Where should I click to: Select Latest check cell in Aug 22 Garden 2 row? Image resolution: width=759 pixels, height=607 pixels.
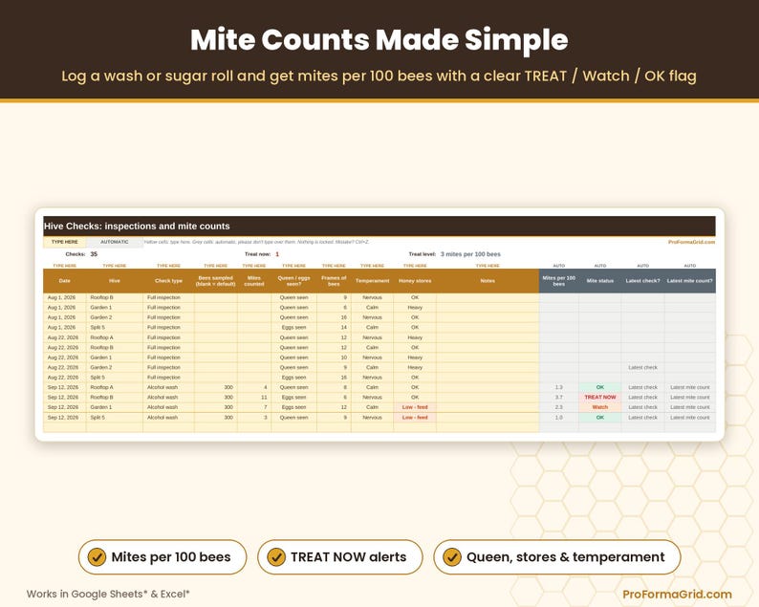tap(642, 367)
